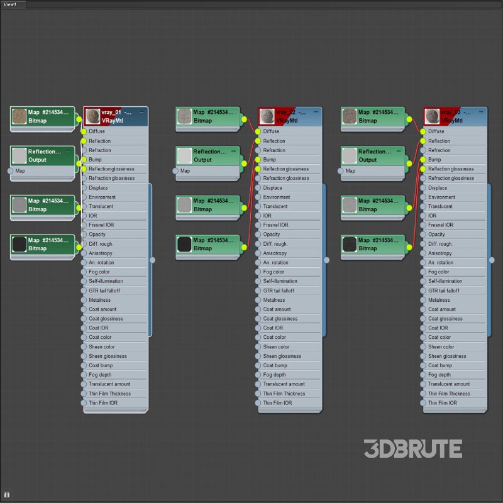Screen dimensions: 503x503
Task: Click output socket of top Bitmap feeding vray_01
Action: click(x=79, y=119)
